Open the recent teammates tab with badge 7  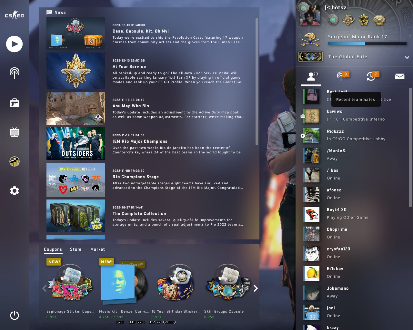(371, 76)
